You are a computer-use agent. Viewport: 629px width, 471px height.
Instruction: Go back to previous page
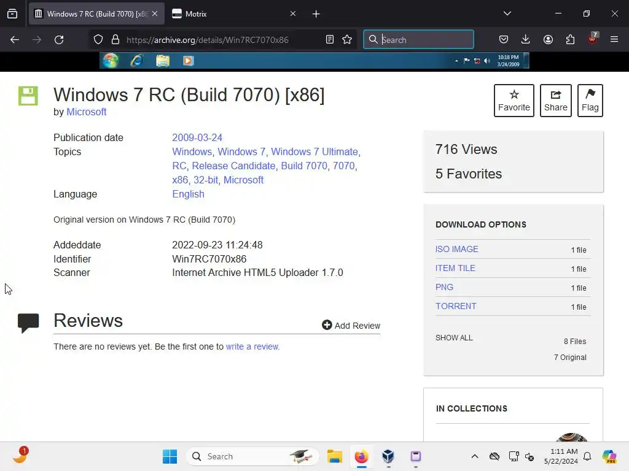[x=15, y=40]
